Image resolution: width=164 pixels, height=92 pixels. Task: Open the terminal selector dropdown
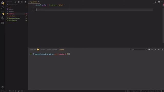click(138, 49)
